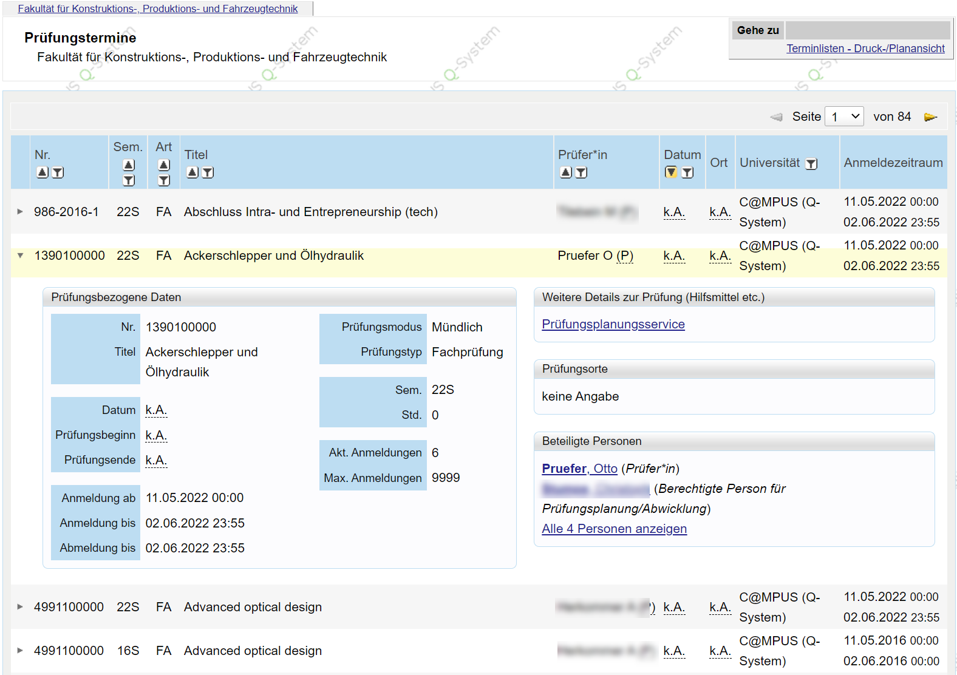Sort the Nr. column ascending
The width and height of the screenshot is (957, 675).
click(x=42, y=172)
